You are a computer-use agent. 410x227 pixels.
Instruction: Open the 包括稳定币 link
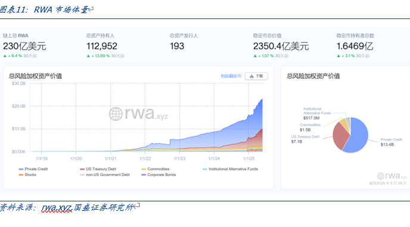point(231,76)
